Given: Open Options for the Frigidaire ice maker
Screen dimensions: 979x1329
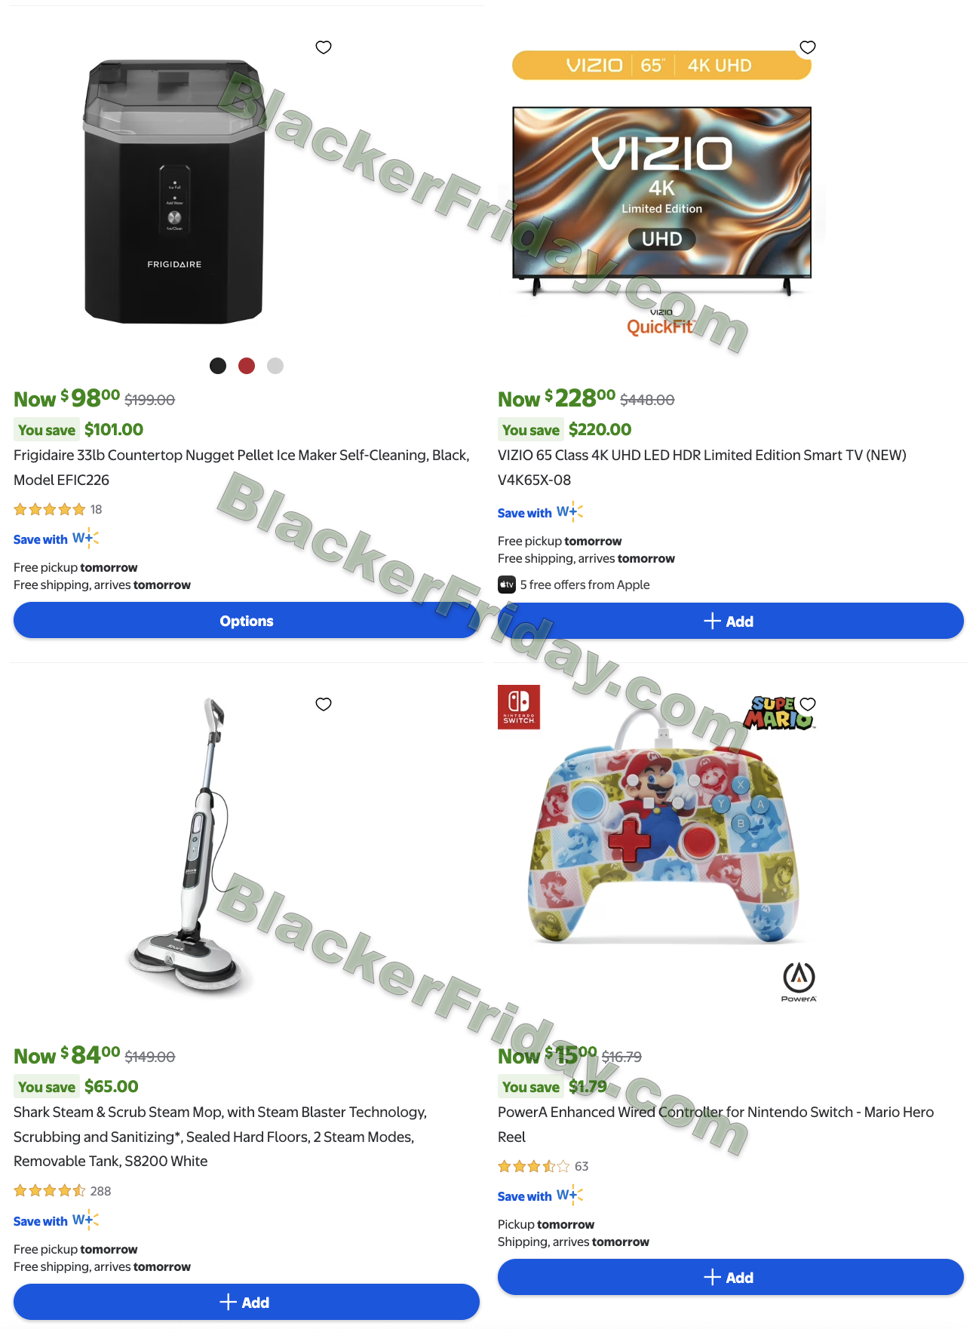Looking at the screenshot, I should (x=247, y=621).
